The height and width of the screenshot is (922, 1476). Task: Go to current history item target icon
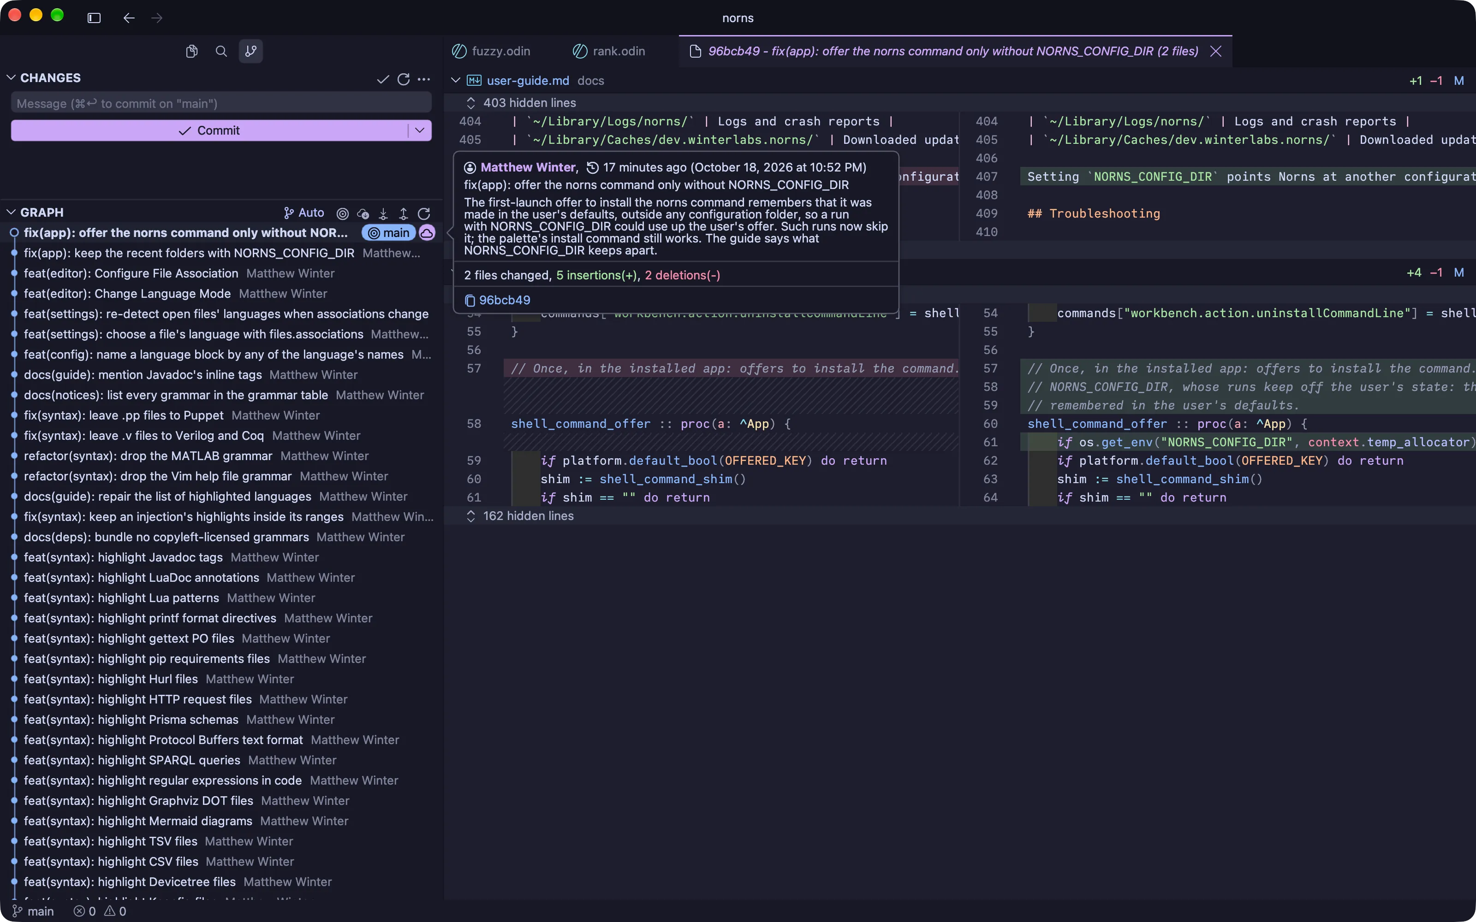click(343, 213)
